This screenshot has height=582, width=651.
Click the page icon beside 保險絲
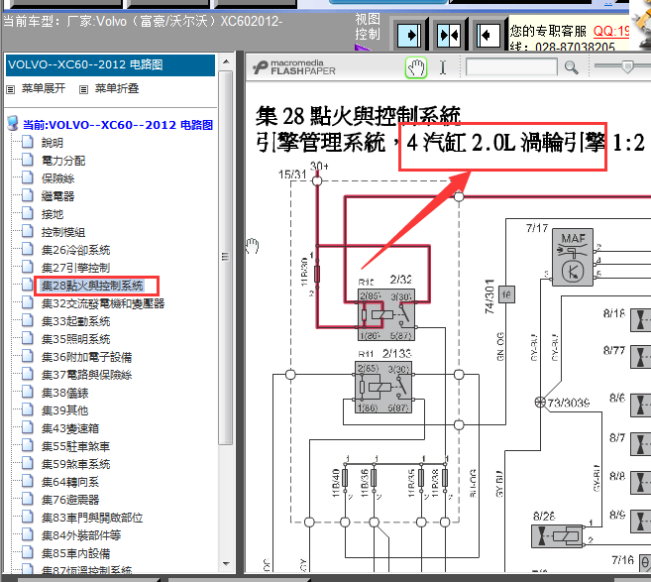coord(28,177)
